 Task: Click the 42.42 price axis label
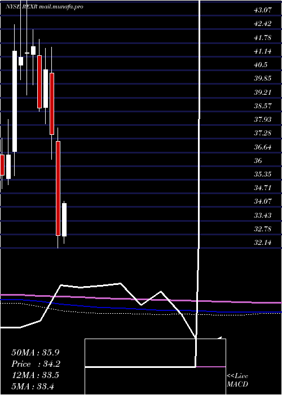[x=263, y=24]
